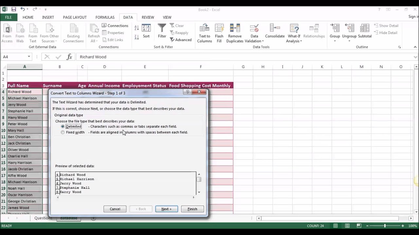Expand the Ungroup dropdown arrow
Viewport: 419px width, 235px height.
point(349,41)
